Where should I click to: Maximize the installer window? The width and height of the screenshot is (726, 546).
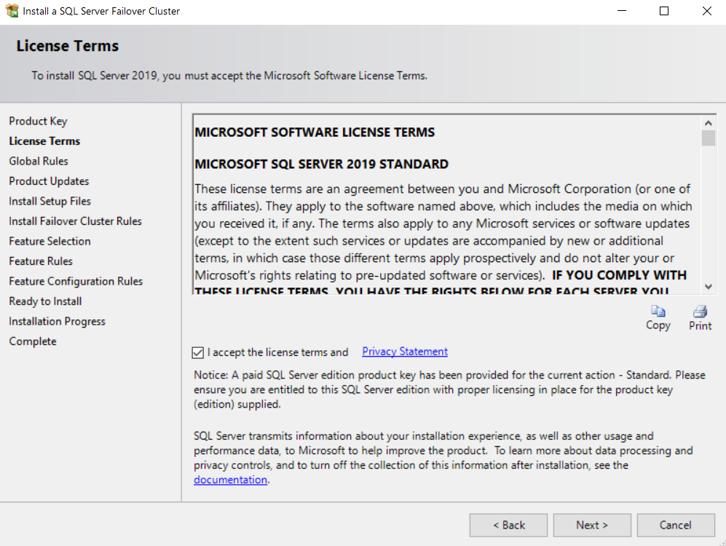pyautogui.click(x=664, y=11)
